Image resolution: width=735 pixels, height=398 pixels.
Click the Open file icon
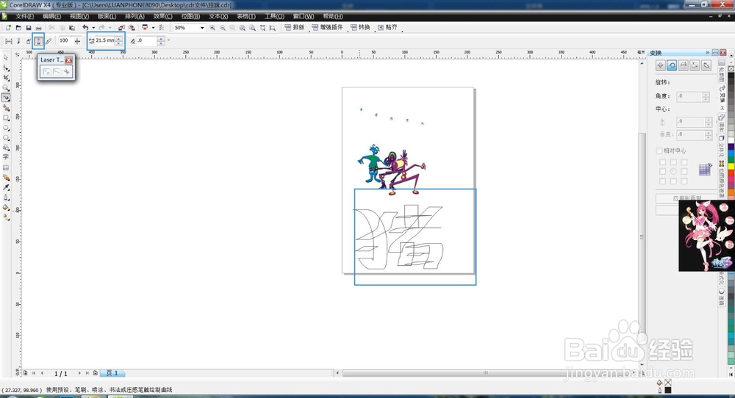(19, 28)
